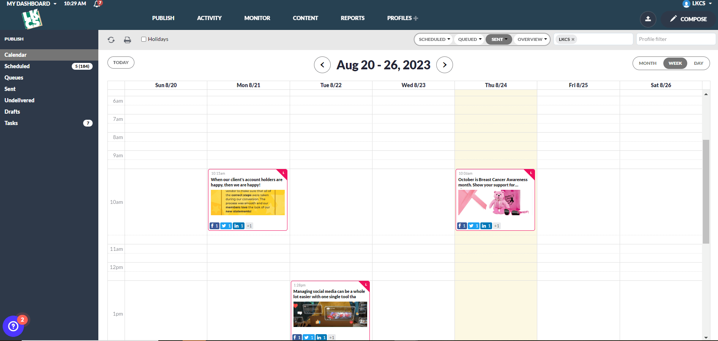Expand the MY DASHBOARD dropdown
This screenshot has height=341, width=718.
(30, 3)
